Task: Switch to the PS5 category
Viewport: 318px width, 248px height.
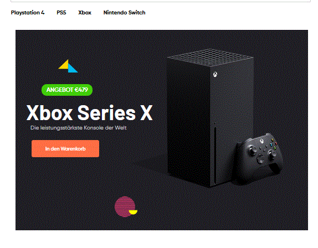Action: (x=61, y=13)
